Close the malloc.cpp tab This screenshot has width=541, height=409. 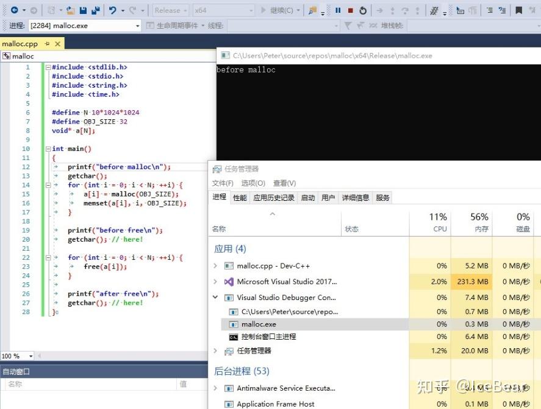coord(57,44)
